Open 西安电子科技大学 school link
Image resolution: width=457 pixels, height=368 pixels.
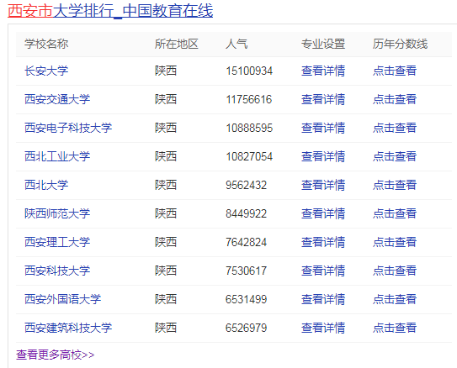point(68,128)
